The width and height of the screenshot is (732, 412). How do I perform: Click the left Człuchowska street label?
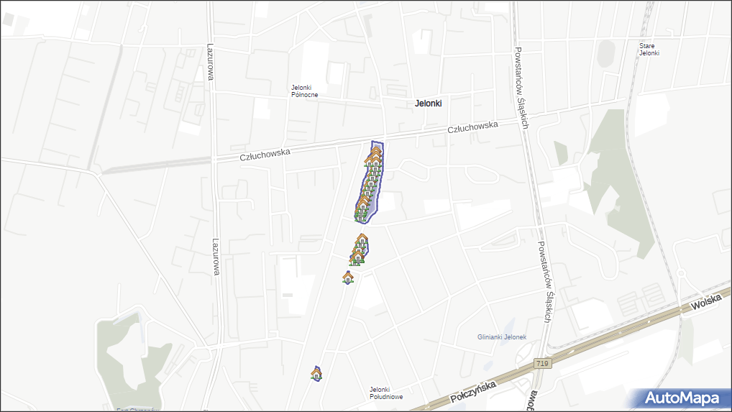[x=265, y=155]
